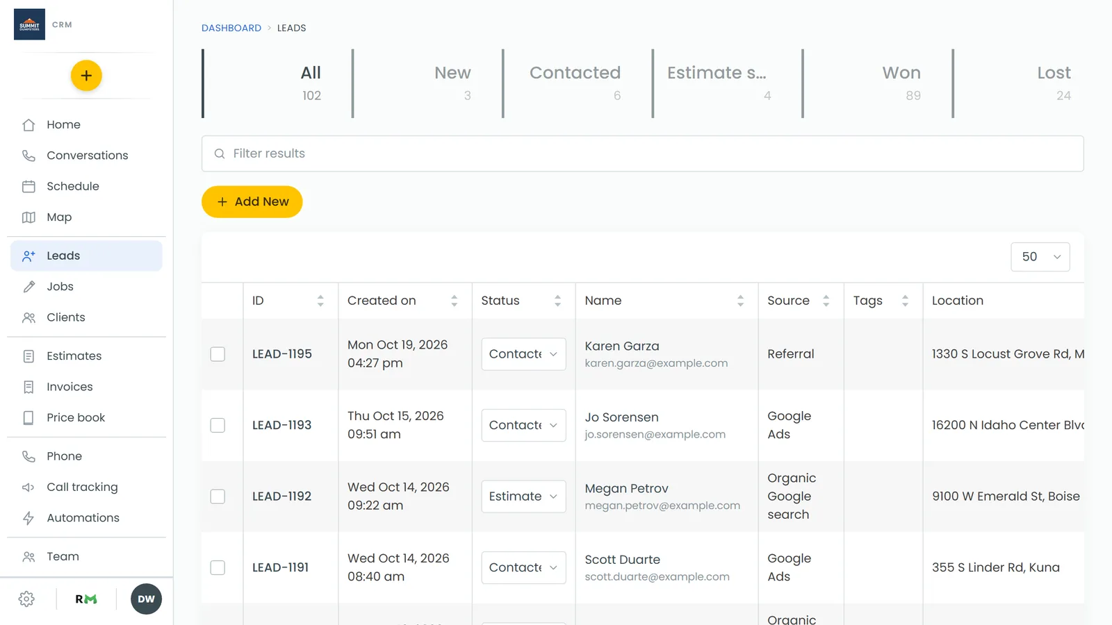
Task: Select checkbox for LEAD-1191
Action: (x=218, y=567)
